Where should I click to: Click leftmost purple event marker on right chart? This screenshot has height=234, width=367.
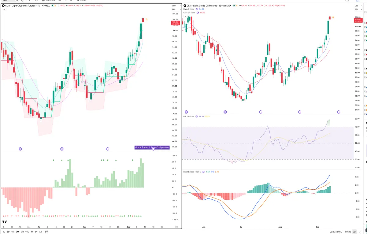click(x=186, y=112)
